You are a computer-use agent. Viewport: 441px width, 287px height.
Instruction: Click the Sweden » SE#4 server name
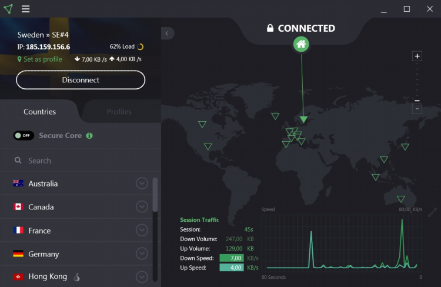coord(43,35)
